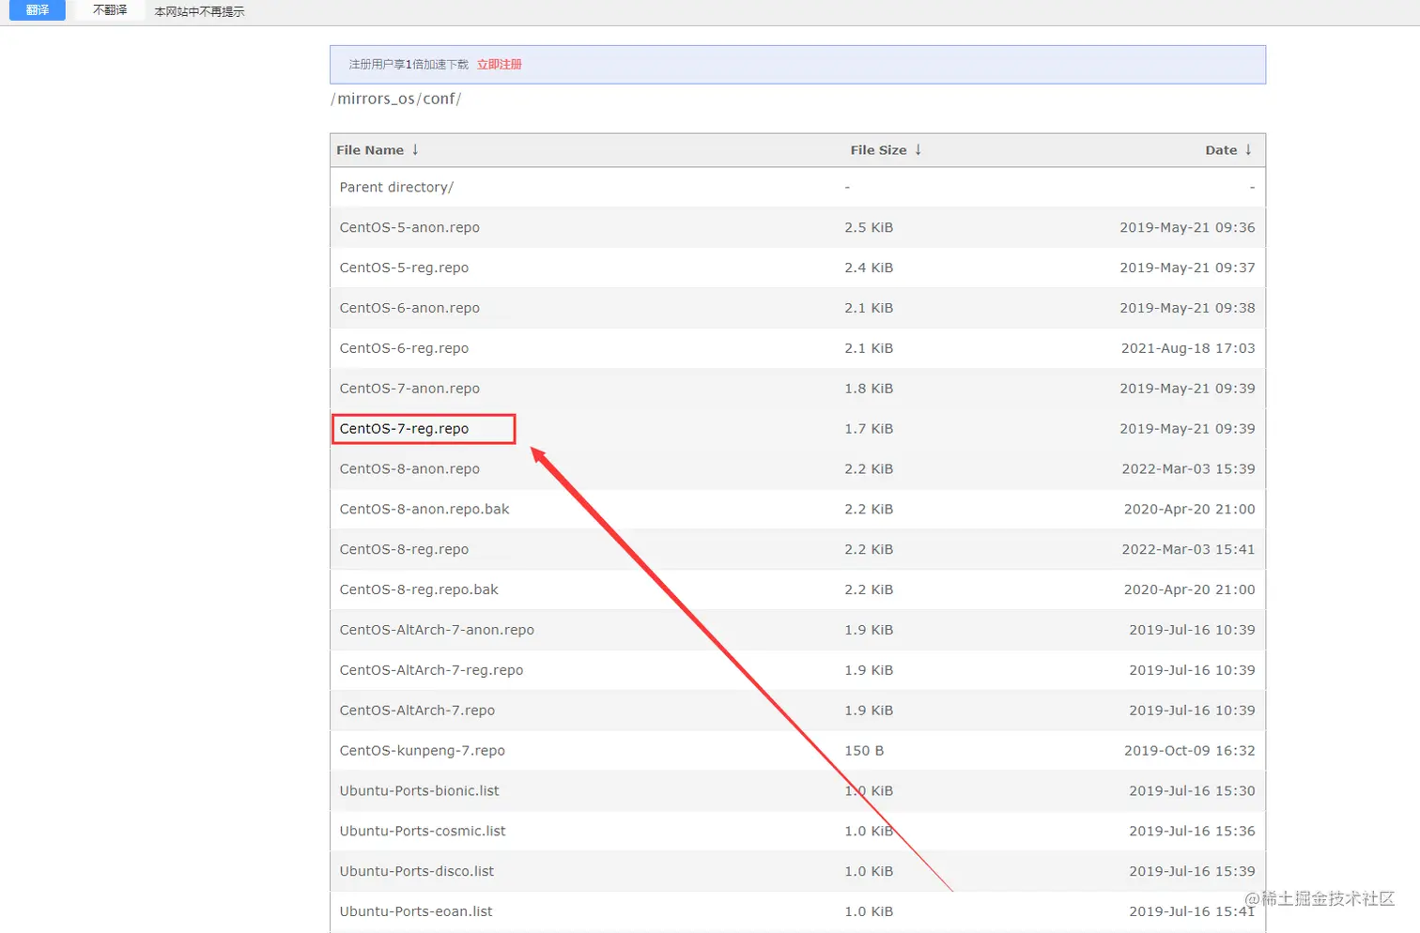Select date 2019-May-21 09:36
Screen dimensions: 1420x933
tap(1187, 228)
